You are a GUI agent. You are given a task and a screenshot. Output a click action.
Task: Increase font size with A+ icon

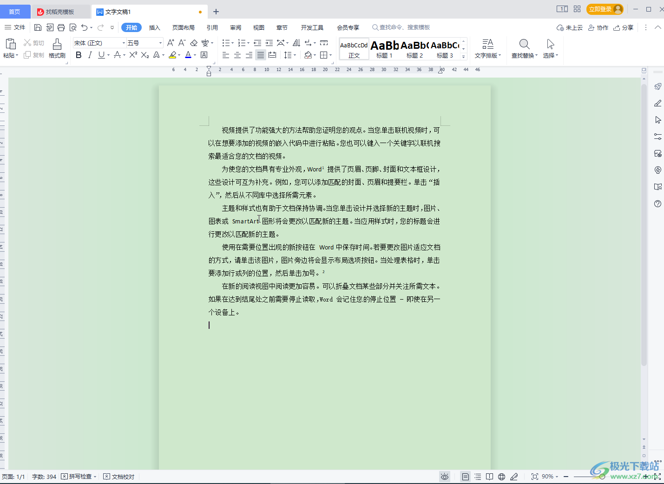click(171, 43)
